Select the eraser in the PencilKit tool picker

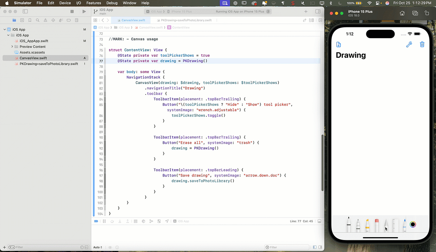tap(376, 223)
